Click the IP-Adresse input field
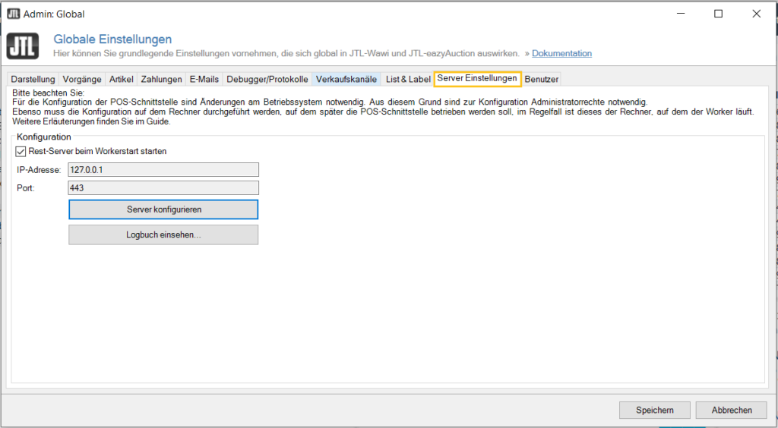This screenshot has width=778, height=428. tap(163, 169)
